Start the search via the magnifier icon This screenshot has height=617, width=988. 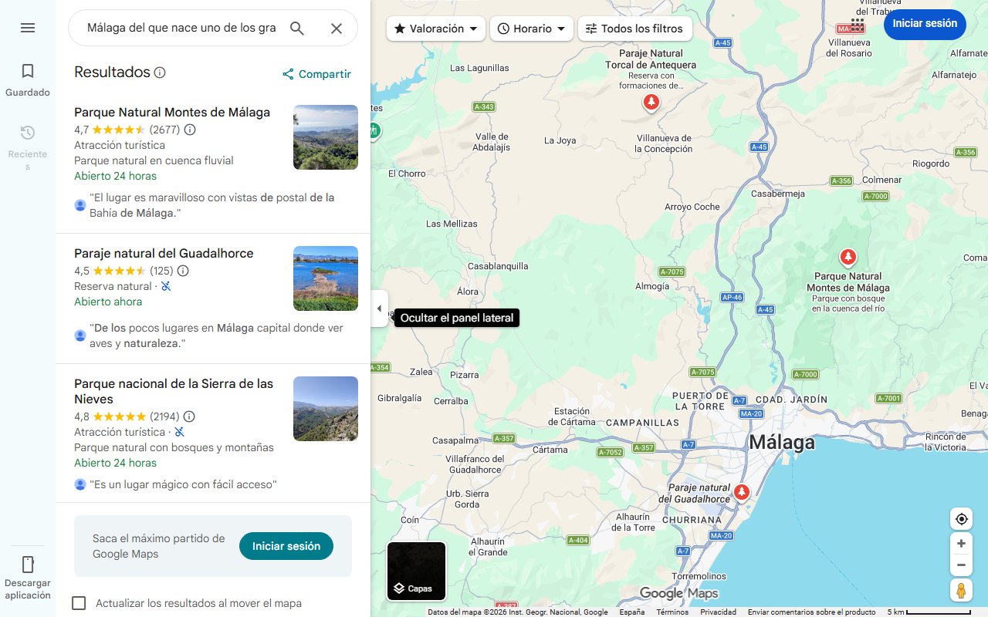[297, 28]
